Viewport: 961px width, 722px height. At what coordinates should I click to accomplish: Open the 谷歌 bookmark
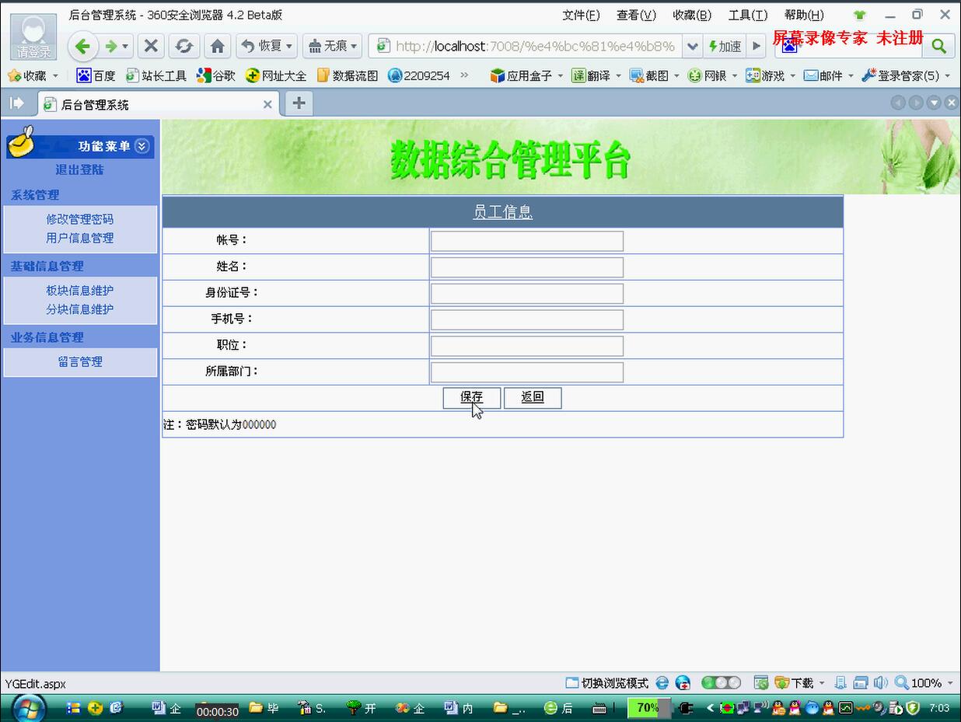[215, 75]
